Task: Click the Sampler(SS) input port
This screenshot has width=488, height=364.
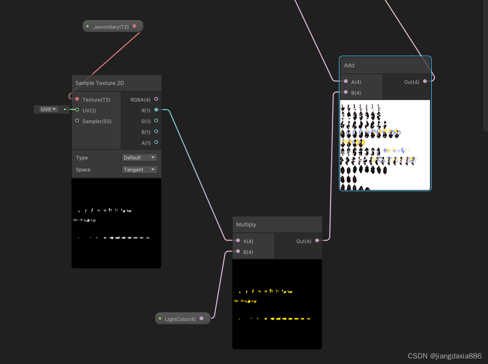Action: click(77, 121)
